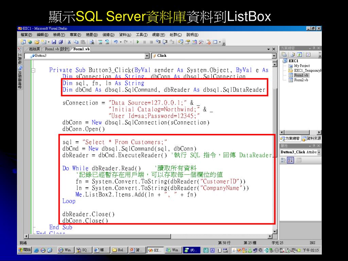Click the Rel... folder taskbar button
This screenshot has height=261, width=348.
[x=119, y=250]
